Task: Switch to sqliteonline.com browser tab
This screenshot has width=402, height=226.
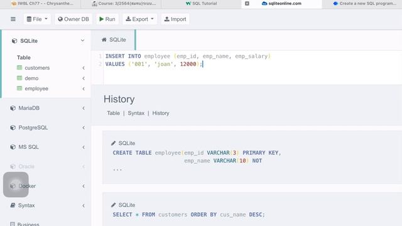Action: (281, 4)
